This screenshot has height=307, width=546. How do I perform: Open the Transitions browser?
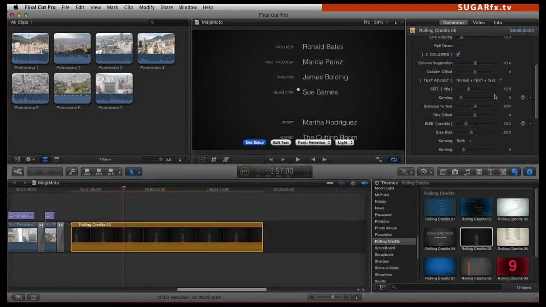click(x=479, y=172)
